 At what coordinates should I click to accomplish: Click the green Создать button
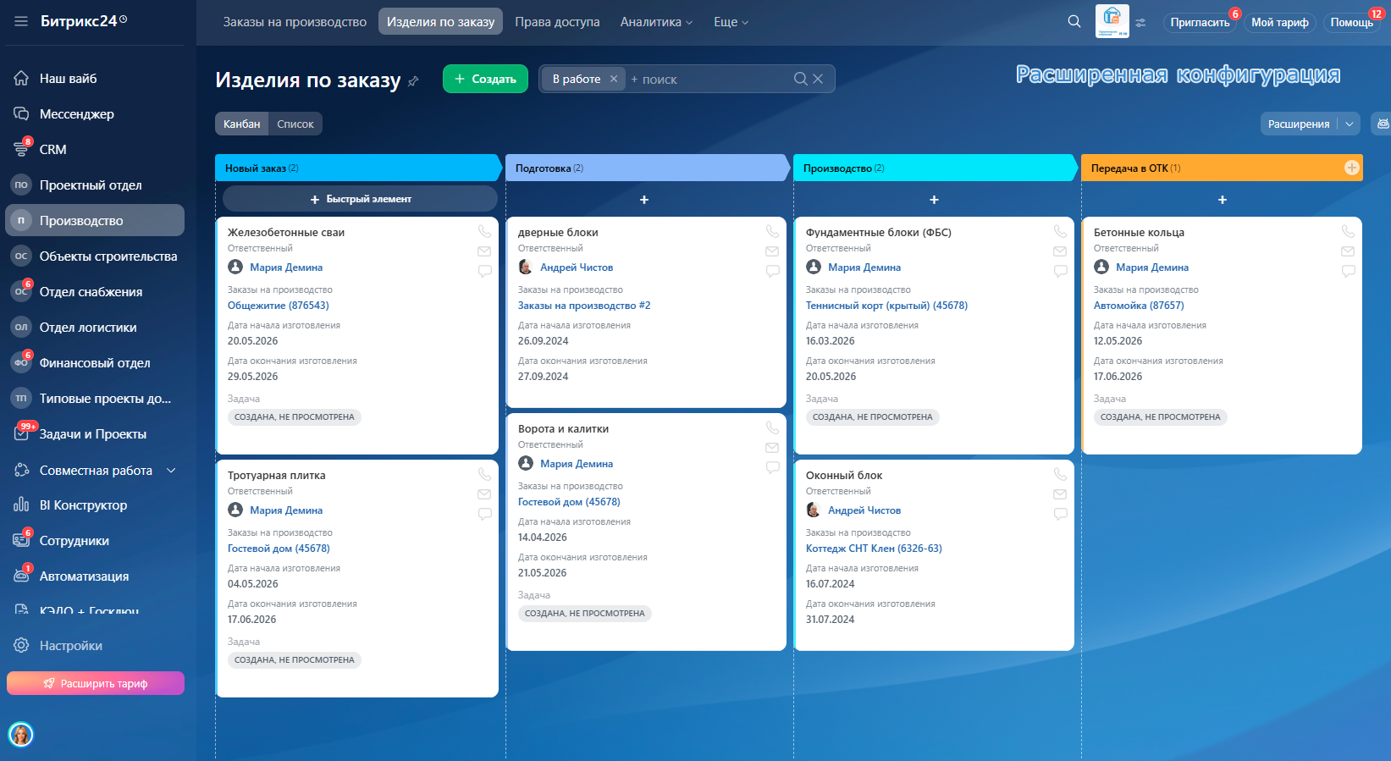click(485, 79)
